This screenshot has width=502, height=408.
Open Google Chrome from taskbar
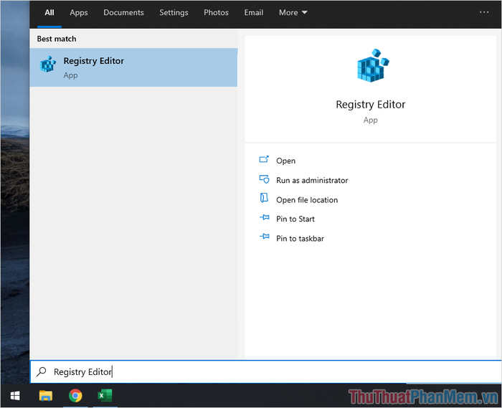(x=75, y=396)
